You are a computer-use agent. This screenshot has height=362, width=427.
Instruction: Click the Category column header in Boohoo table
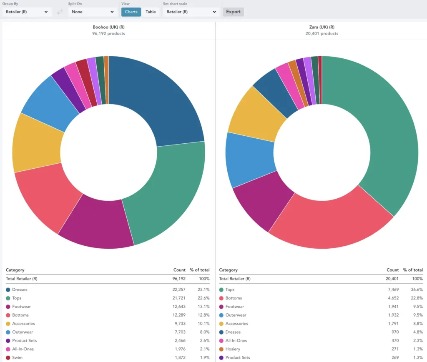coord(15,270)
